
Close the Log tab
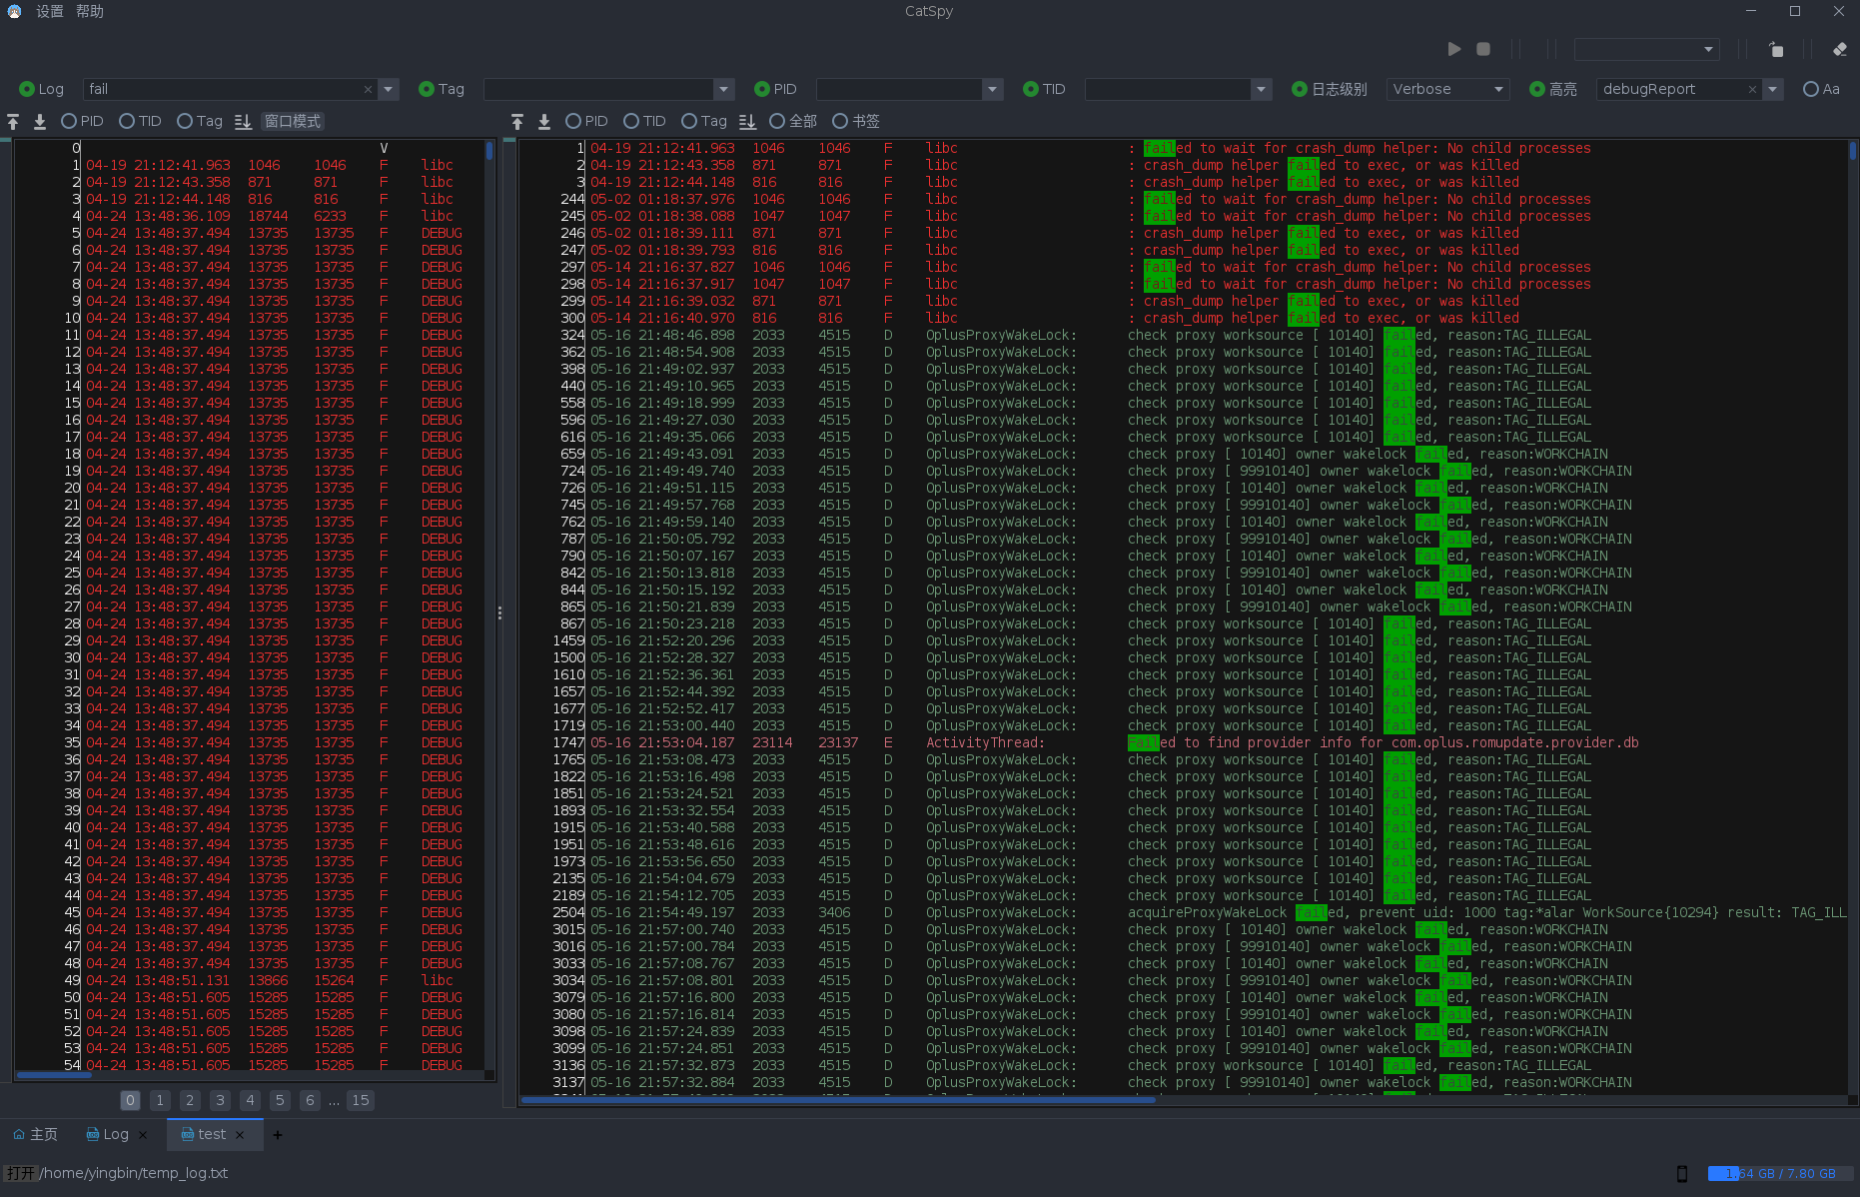coord(143,1134)
